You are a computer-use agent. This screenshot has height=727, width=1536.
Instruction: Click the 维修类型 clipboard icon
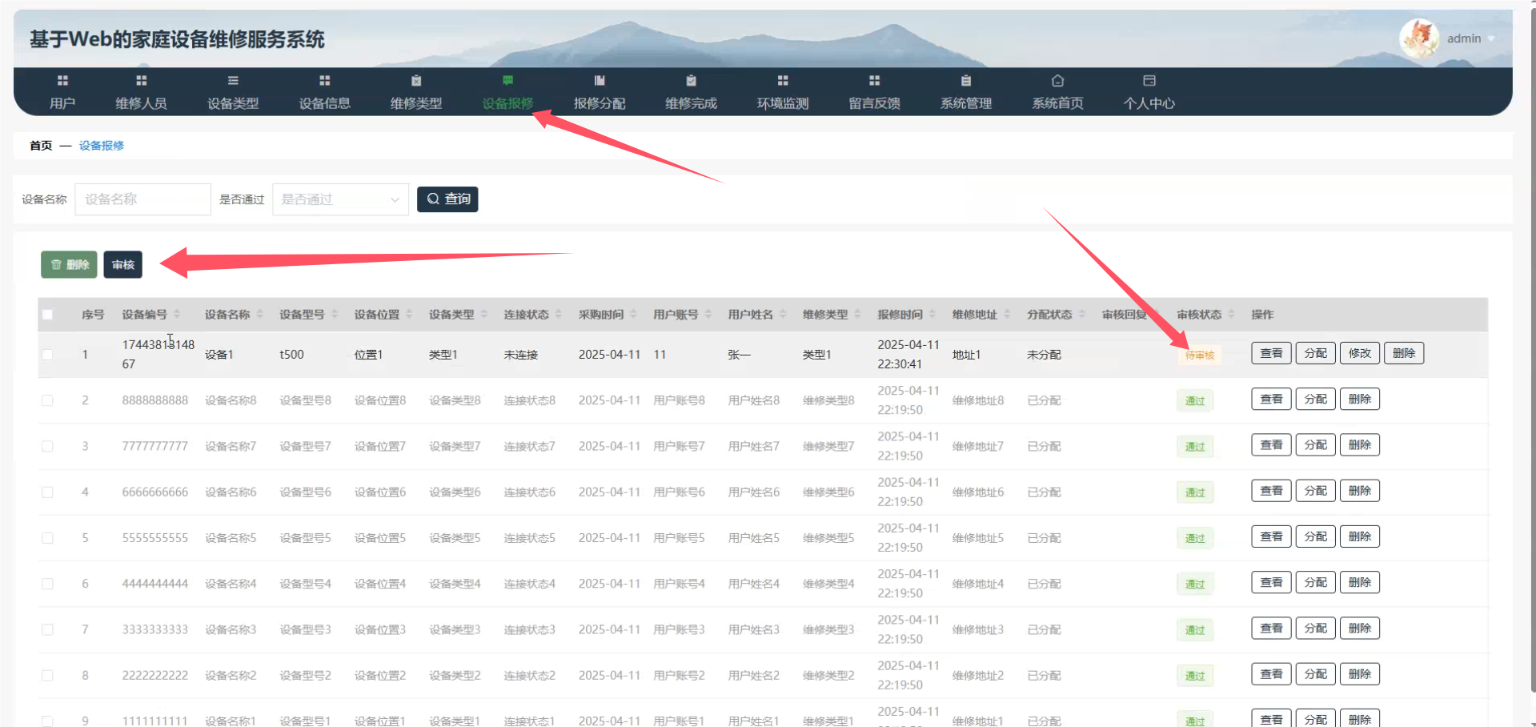click(416, 81)
